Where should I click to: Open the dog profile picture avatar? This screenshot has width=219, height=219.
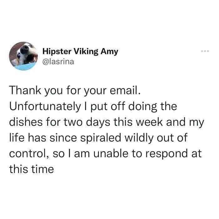[x=23, y=56]
